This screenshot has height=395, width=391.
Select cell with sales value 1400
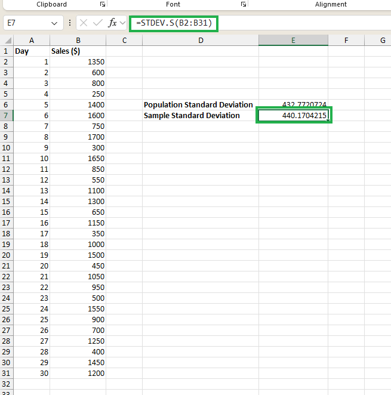pyautogui.click(x=78, y=105)
